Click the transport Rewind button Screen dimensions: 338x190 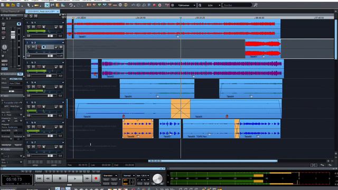click(x=48, y=178)
